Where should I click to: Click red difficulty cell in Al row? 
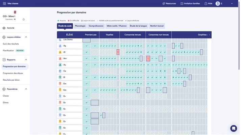[x=118, y=52]
